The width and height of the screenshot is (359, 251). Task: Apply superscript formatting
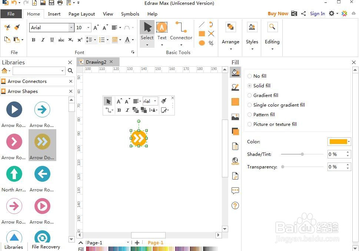(x=80, y=40)
